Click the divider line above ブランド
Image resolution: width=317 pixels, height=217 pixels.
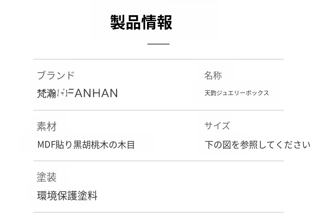point(85,59)
